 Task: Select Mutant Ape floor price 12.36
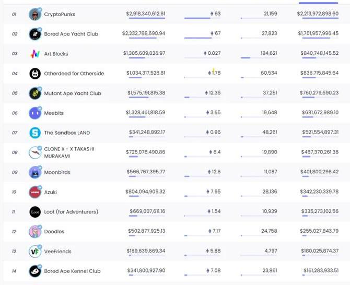coord(213,93)
